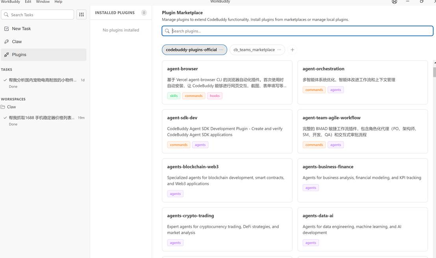This screenshot has width=436, height=258.
Task: Open the agents-data-ai plugin card
Action: [x=363, y=229]
